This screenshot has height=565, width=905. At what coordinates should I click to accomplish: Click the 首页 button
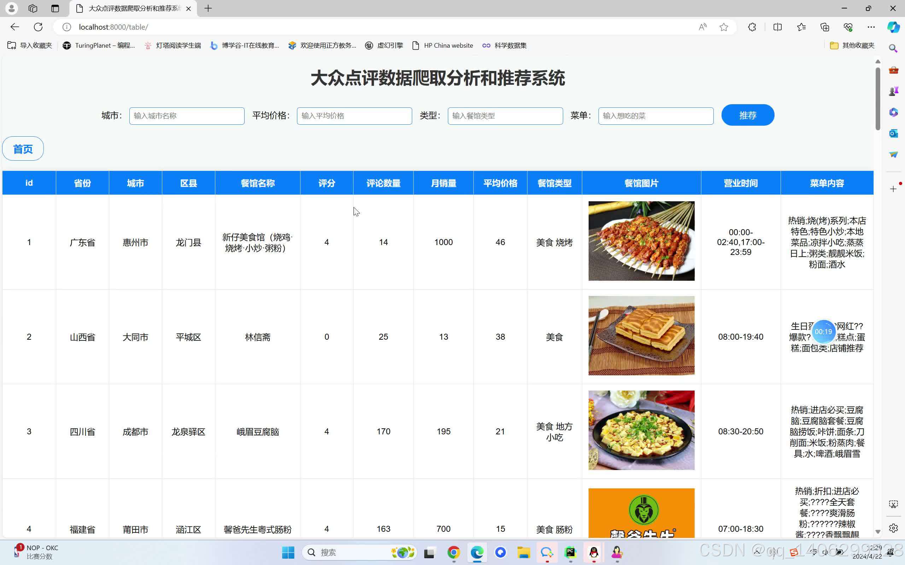[23, 149]
